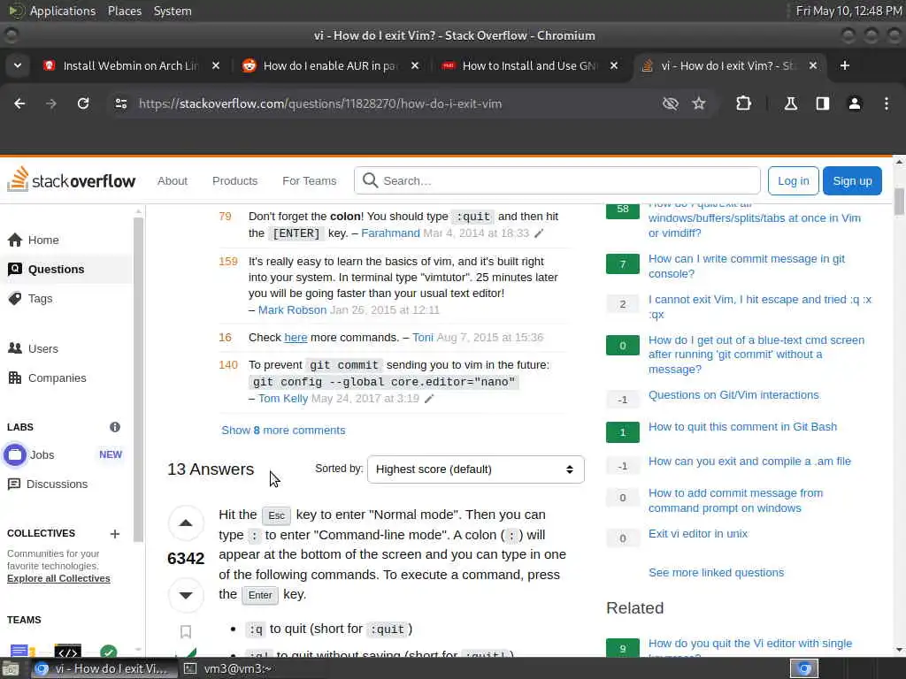Open Explore all Collectives link
906x679 pixels.
[x=58, y=578]
